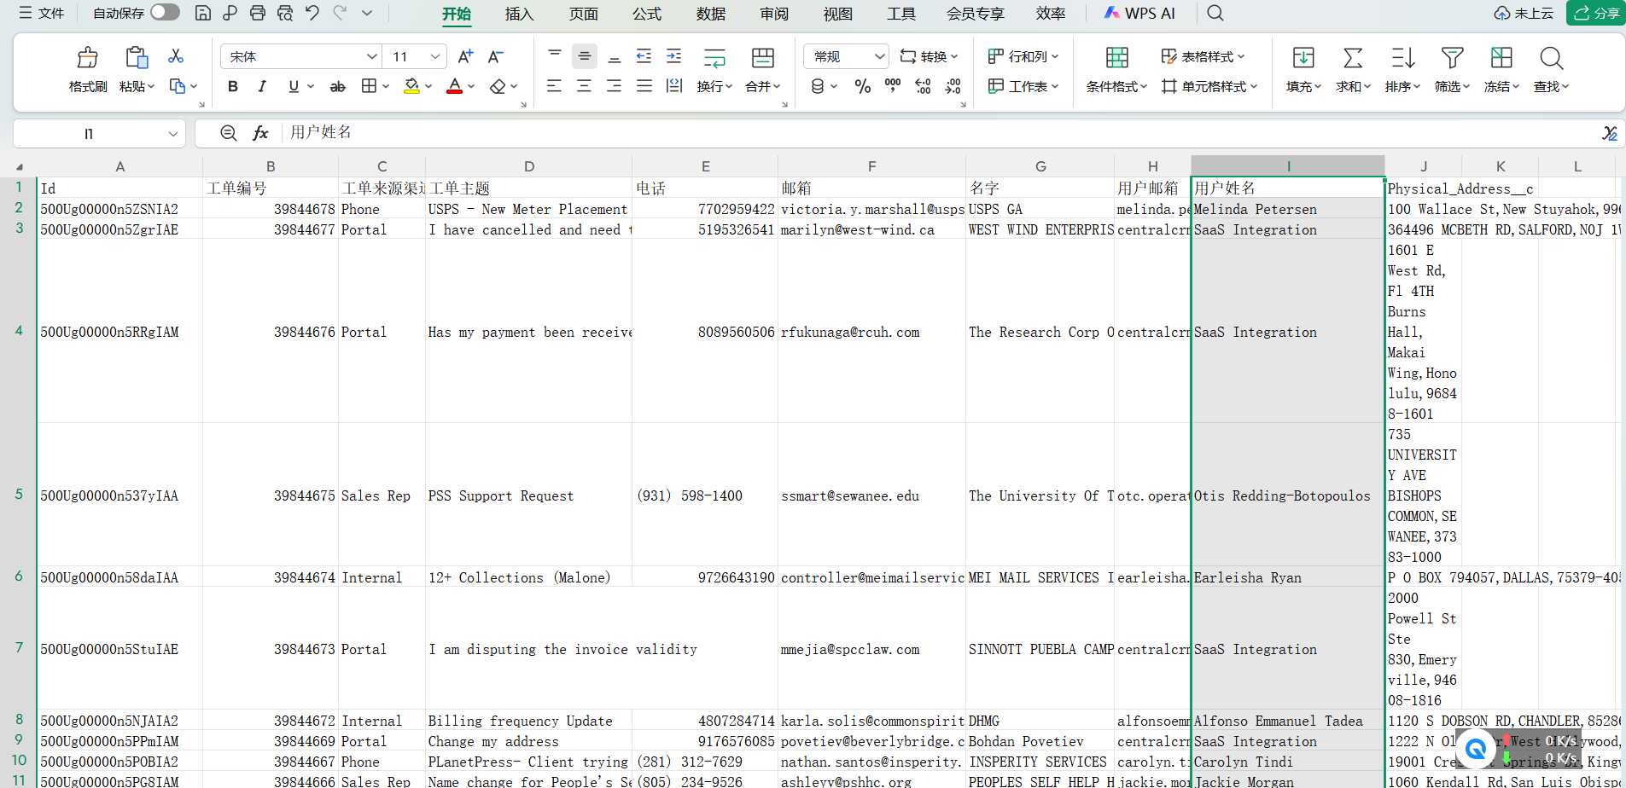Click the green Share (分享) button
The image size is (1626, 788).
click(x=1596, y=13)
